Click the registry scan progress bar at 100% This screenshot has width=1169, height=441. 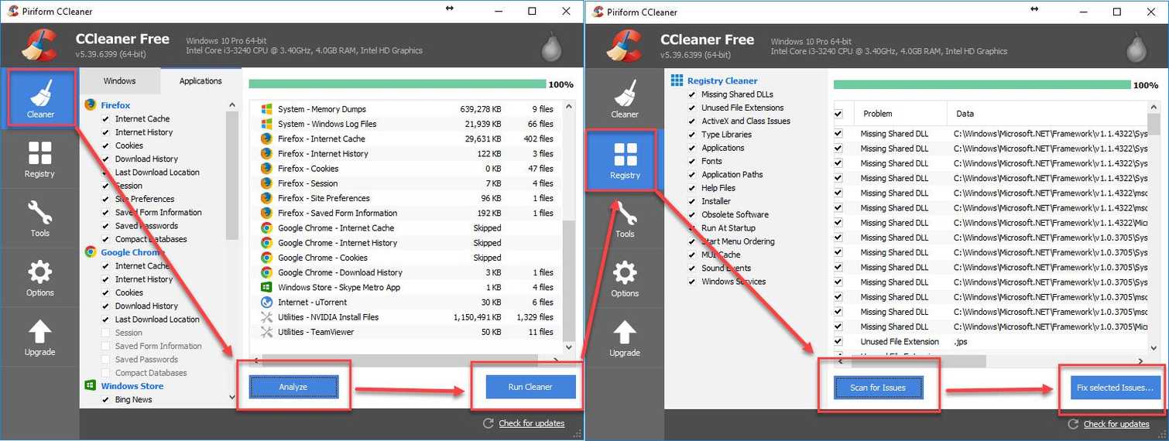[x=982, y=85]
